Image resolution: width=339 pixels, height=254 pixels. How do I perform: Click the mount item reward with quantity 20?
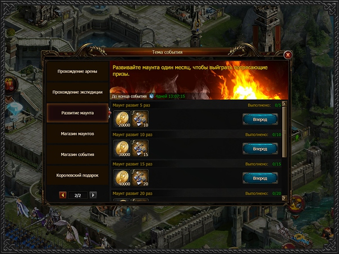140,178
